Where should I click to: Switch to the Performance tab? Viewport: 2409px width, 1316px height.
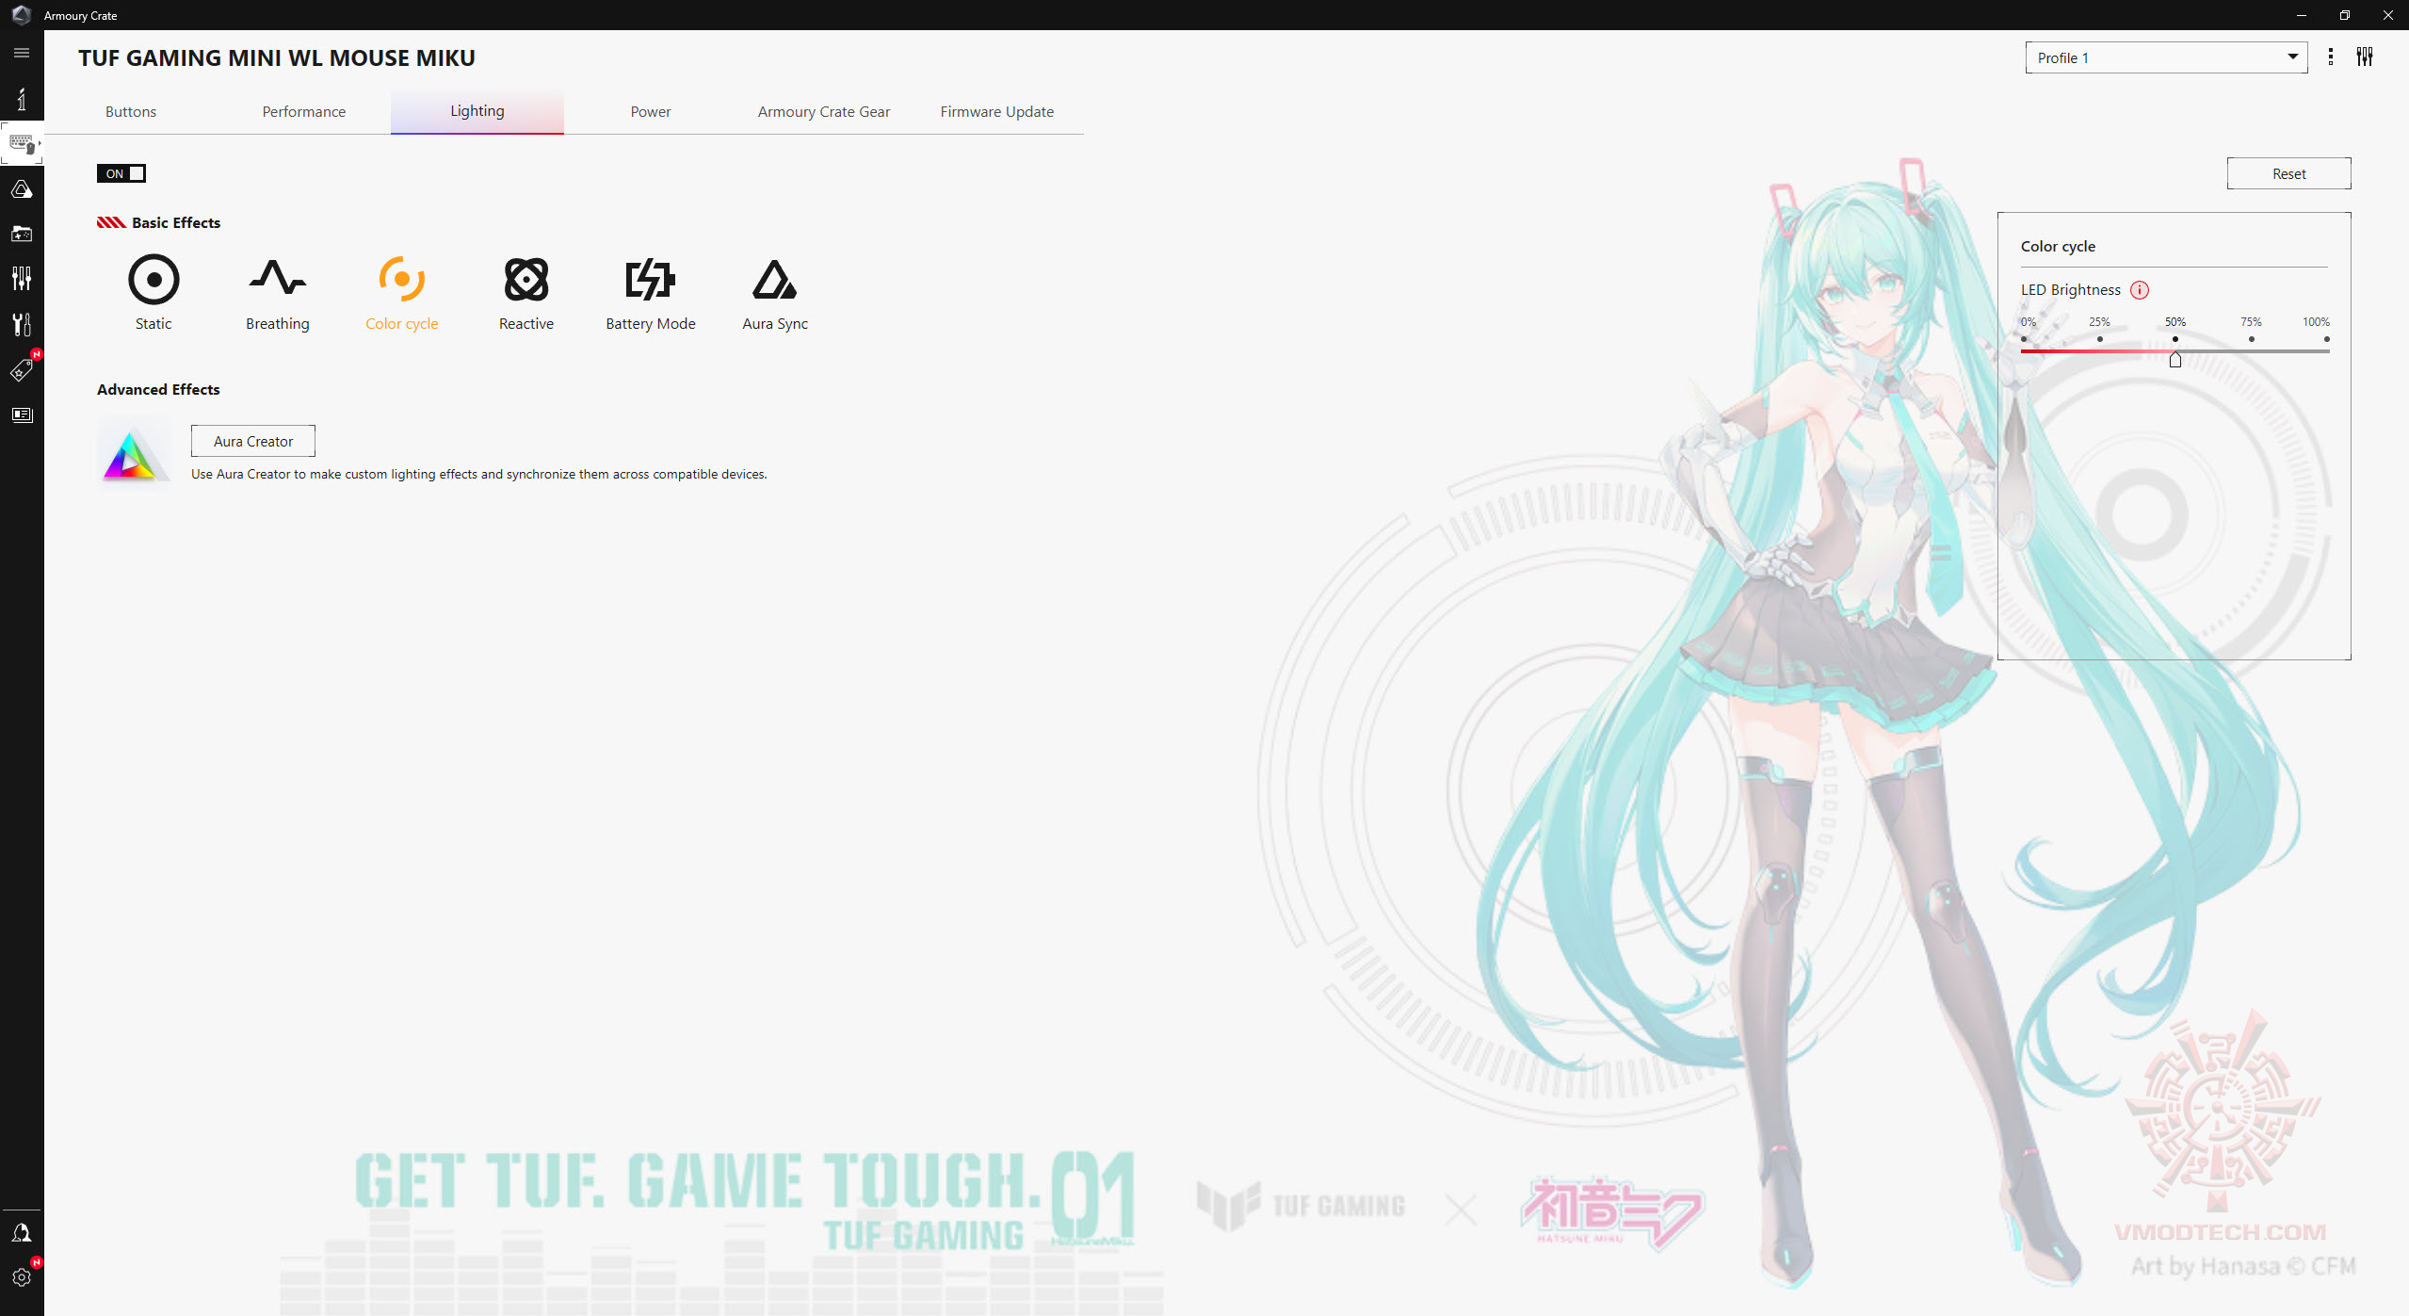[303, 111]
